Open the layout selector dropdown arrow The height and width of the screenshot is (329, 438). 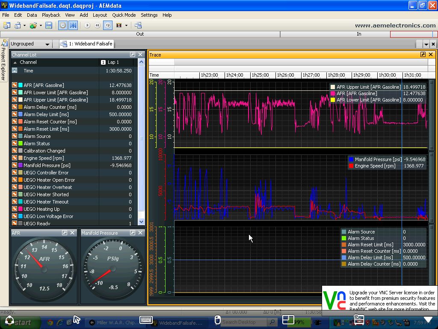(127, 26)
